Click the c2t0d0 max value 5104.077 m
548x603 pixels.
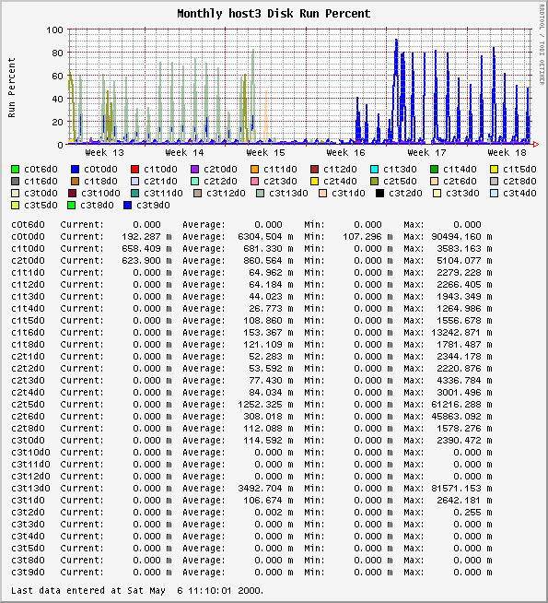tap(464, 260)
